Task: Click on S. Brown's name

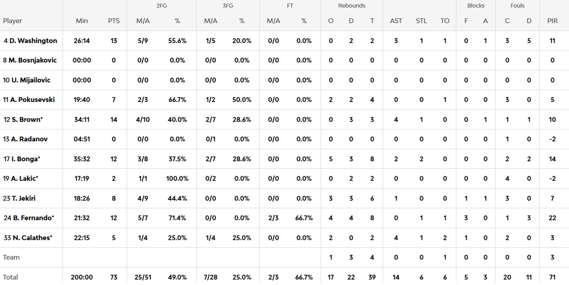Action: 26,120
